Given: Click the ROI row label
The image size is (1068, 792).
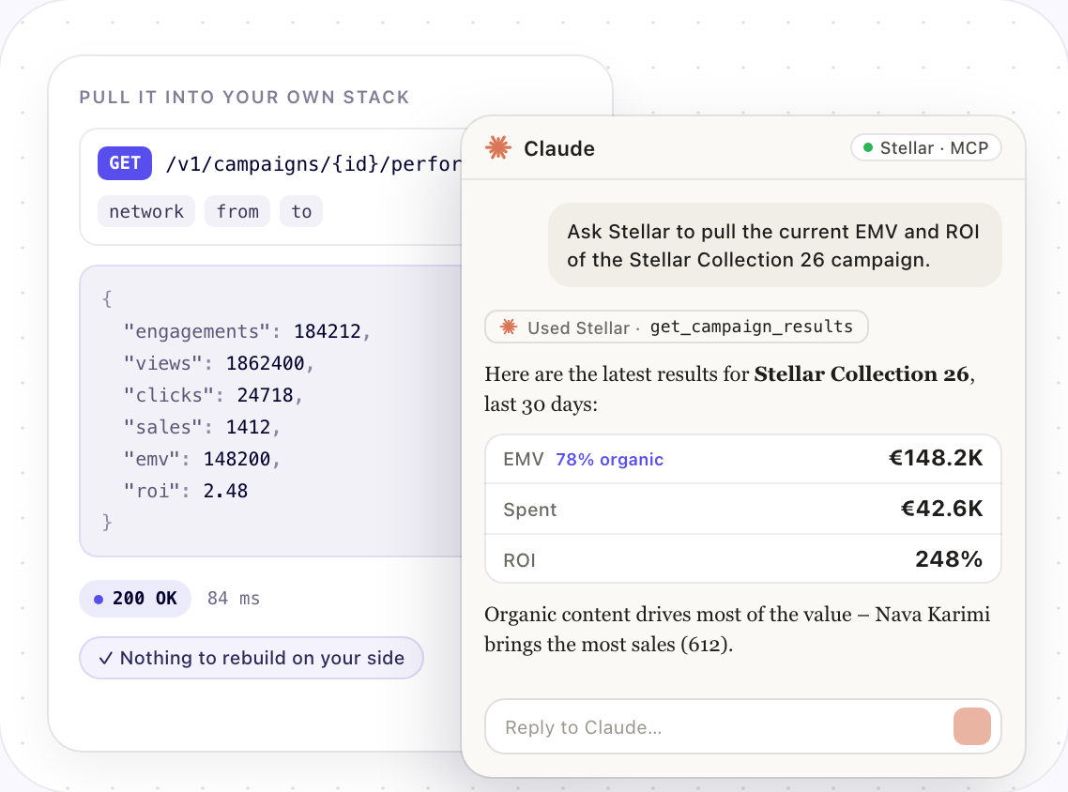Looking at the screenshot, I should (519, 560).
